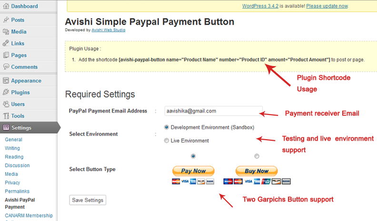Image resolution: width=377 pixels, height=221 pixels.
Task: Choose the Buy Now button type radio
Action: point(257,156)
